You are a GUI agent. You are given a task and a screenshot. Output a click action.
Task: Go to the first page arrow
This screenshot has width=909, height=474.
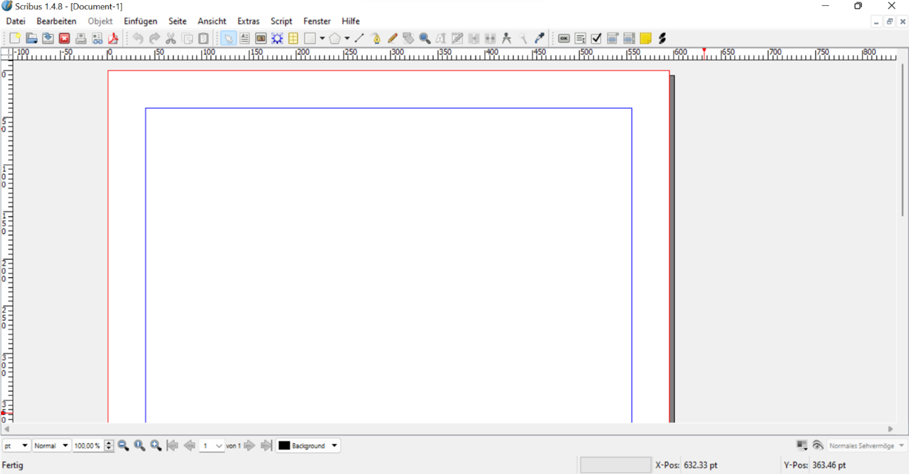click(x=173, y=446)
